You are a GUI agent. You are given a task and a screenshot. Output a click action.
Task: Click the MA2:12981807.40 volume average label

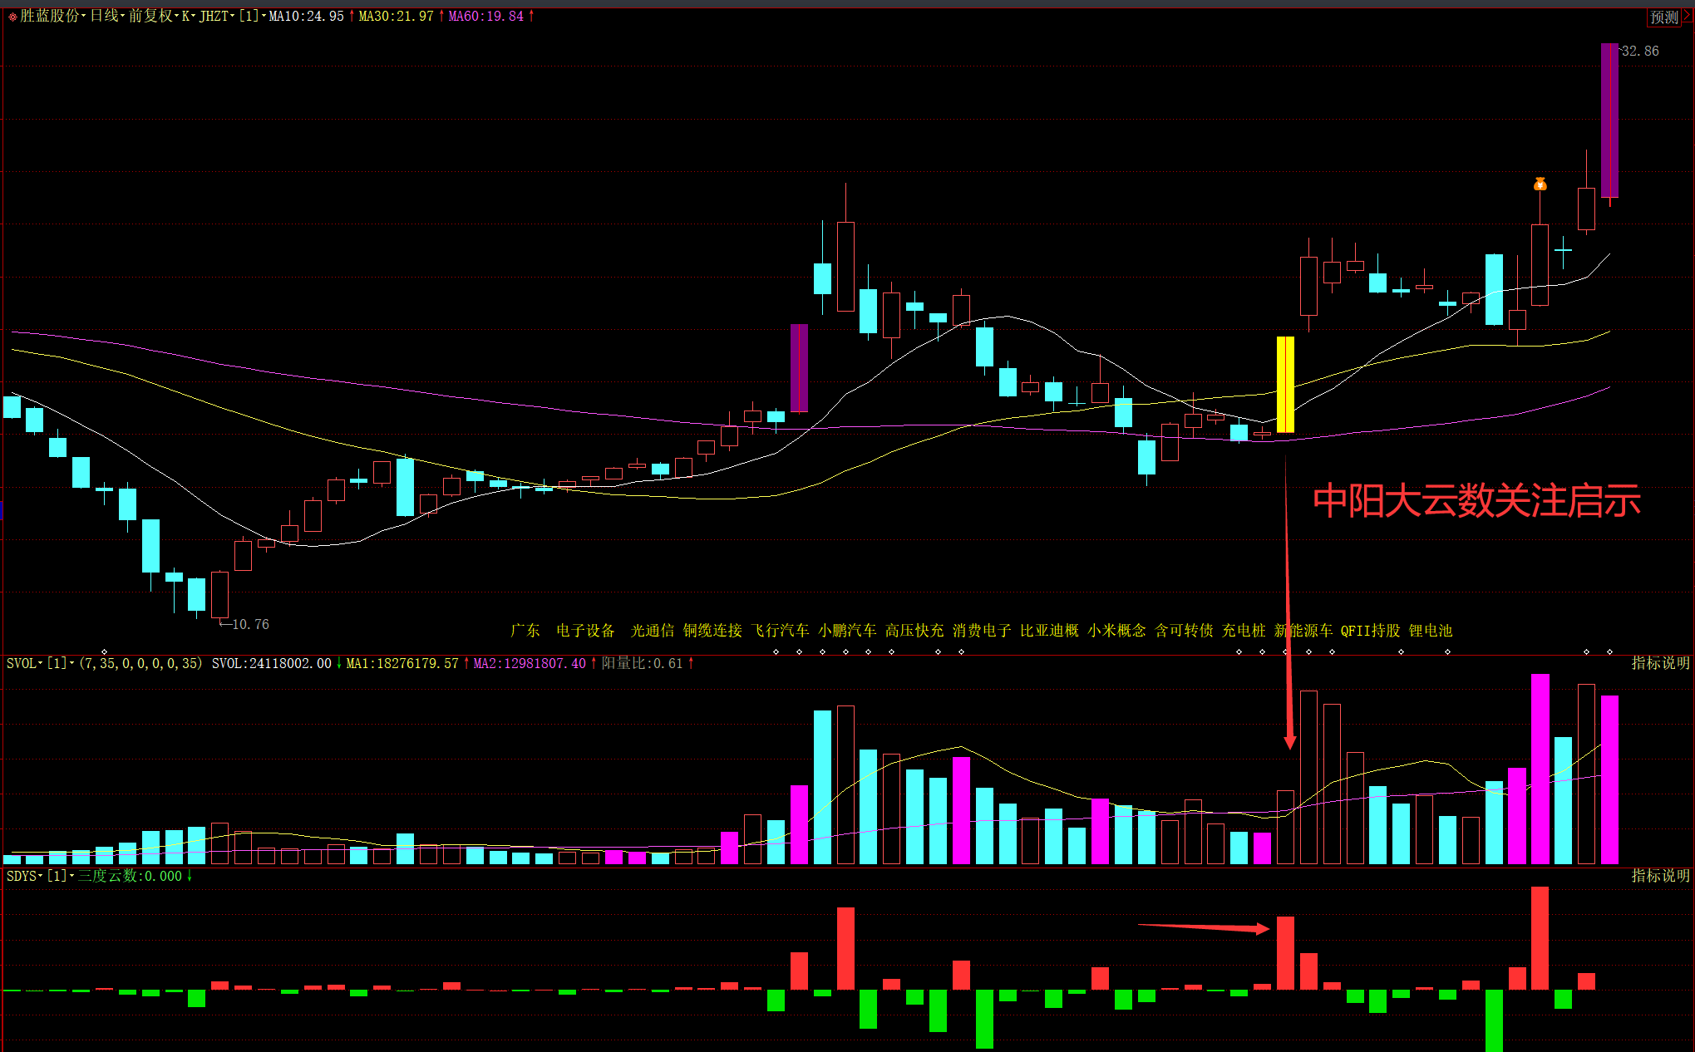pyautogui.click(x=530, y=663)
